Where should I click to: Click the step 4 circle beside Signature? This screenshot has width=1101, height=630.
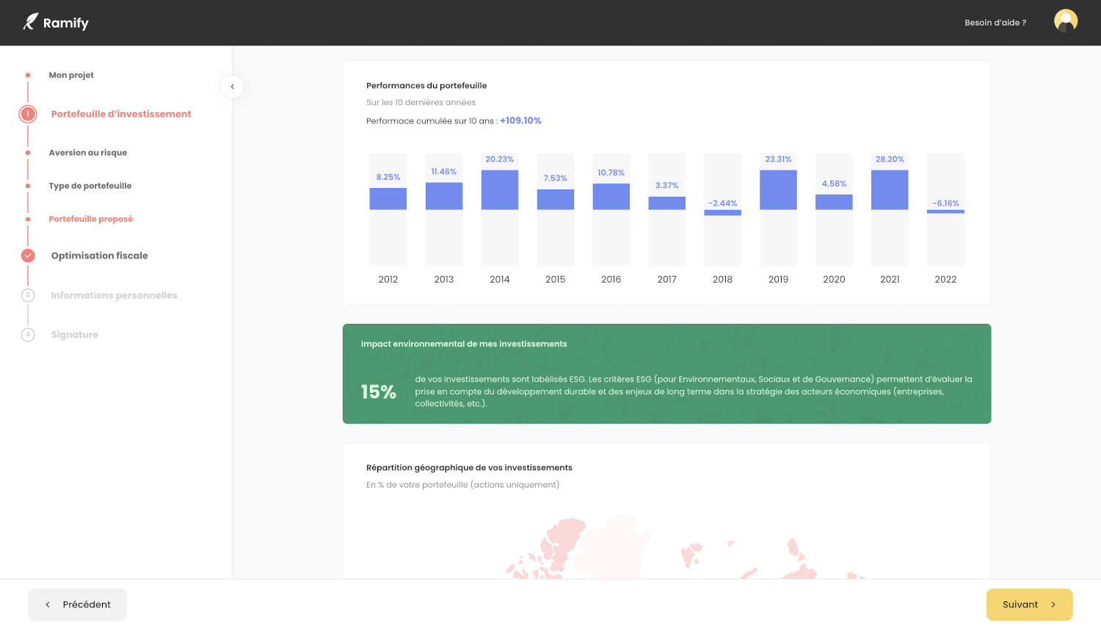tap(28, 335)
